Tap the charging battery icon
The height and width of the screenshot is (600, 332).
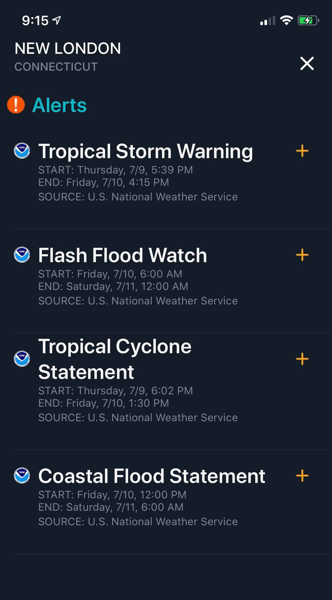[x=308, y=20]
